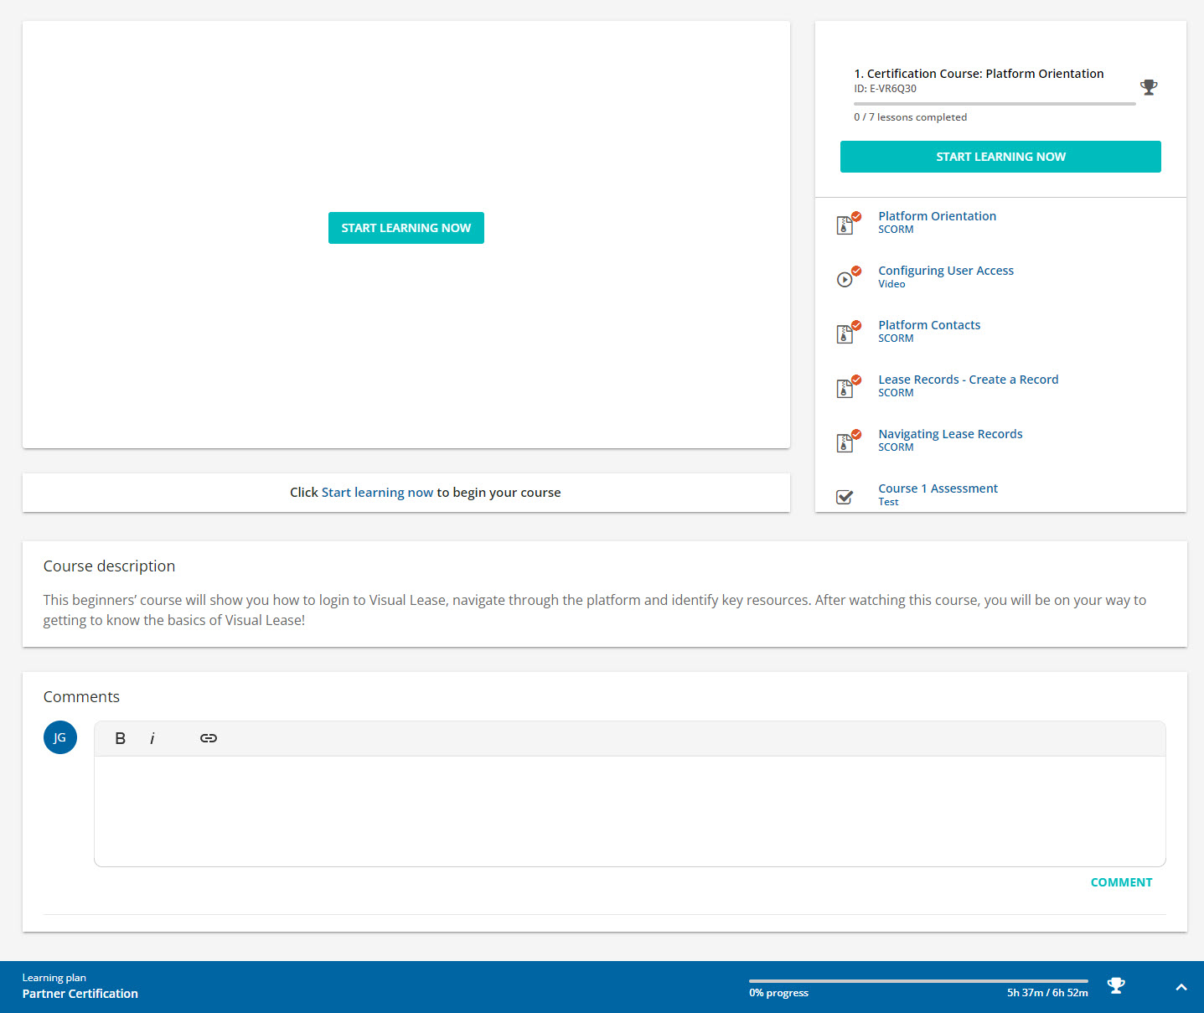
Task: Click the lessons completed progress bar in sidebar
Action: (995, 104)
